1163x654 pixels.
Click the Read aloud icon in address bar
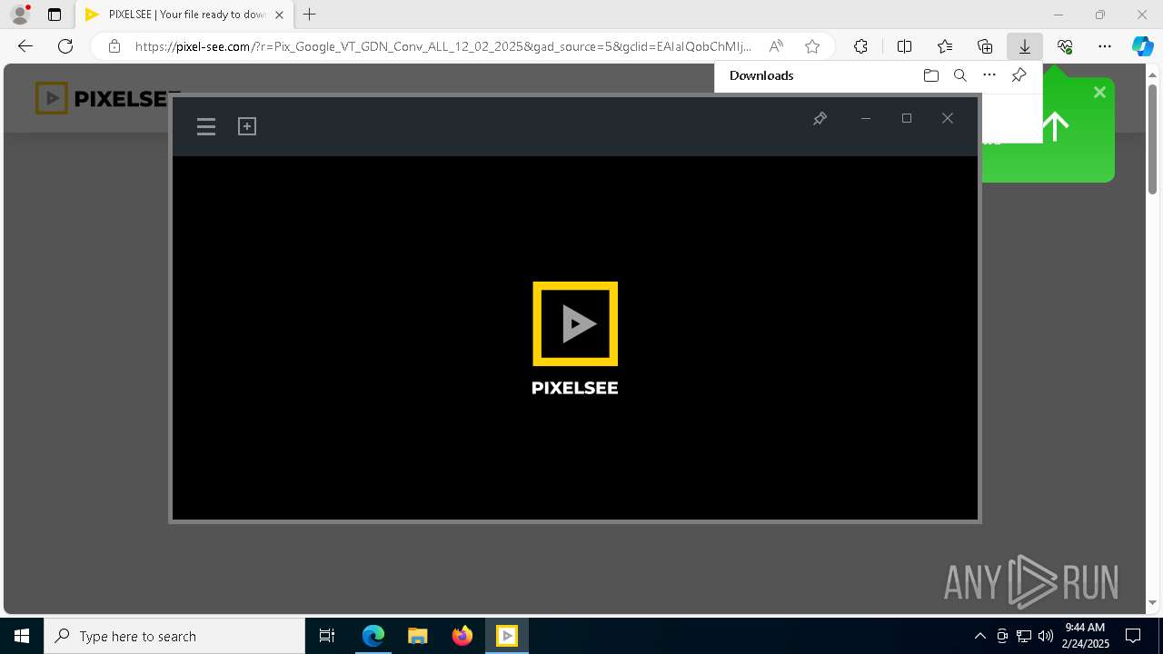pos(776,46)
